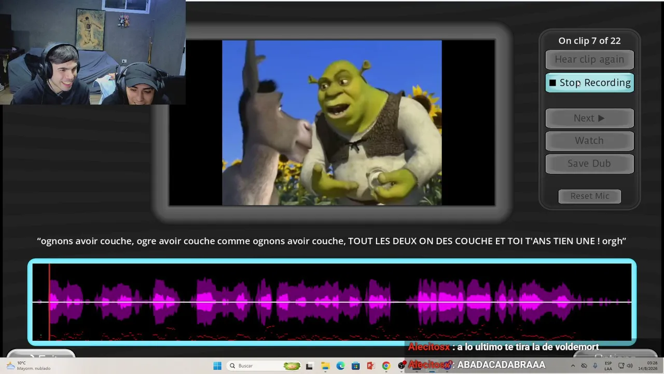Open Microsoft Store from the taskbar
Viewport: 664px width, 374px height.
(x=355, y=366)
